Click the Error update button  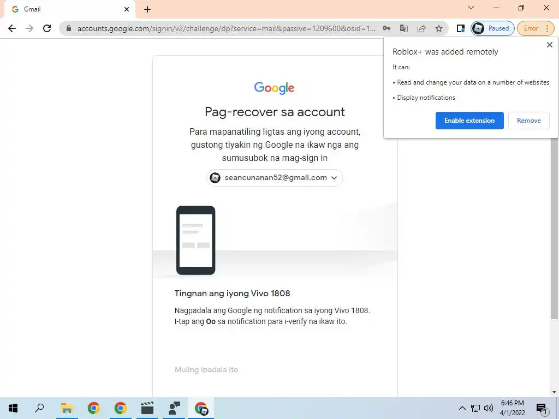tap(536, 28)
